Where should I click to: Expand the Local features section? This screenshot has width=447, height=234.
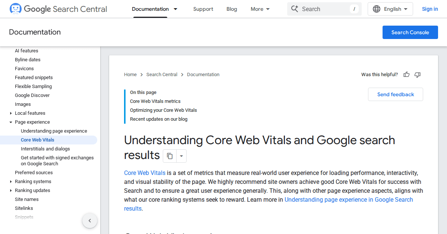11,113
